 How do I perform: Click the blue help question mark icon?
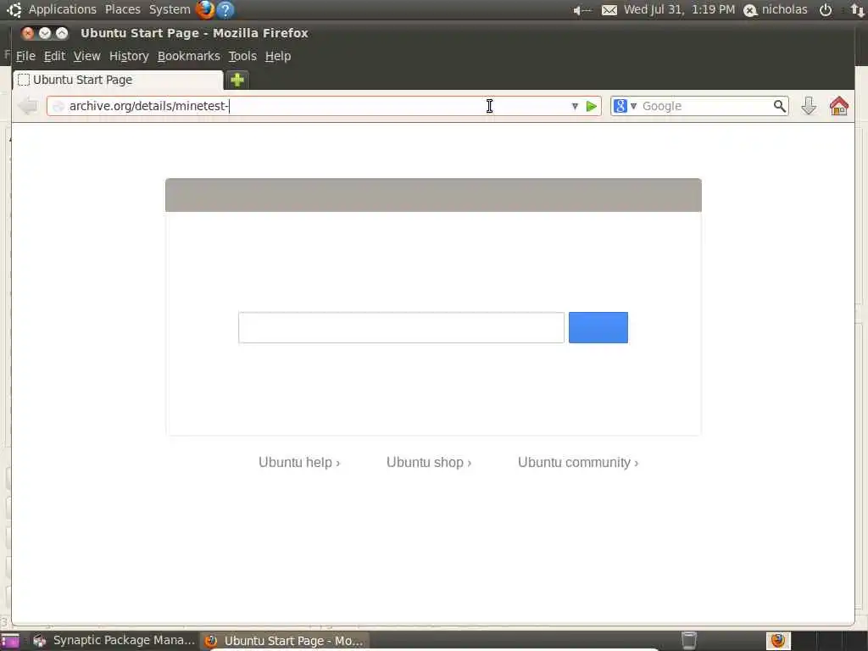[225, 10]
